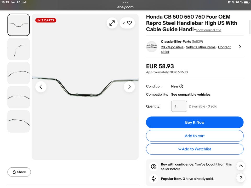Add the item to Watchlist
The image size is (251, 188).
tap(195, 149)
